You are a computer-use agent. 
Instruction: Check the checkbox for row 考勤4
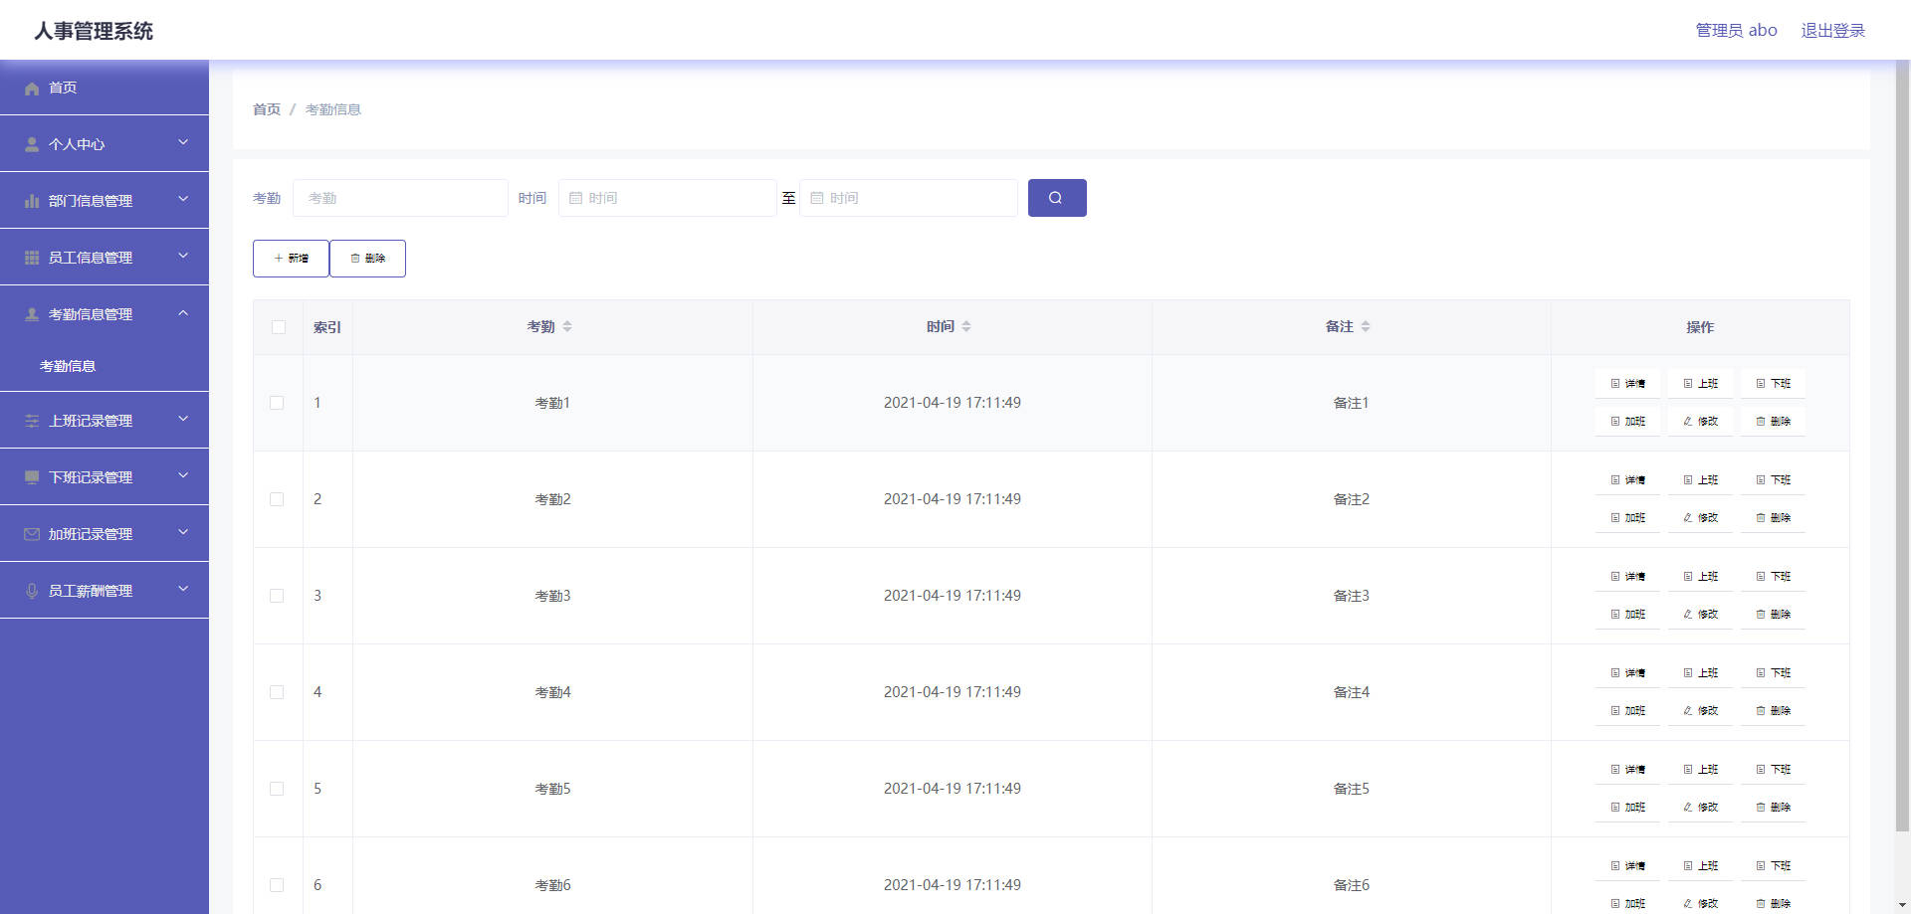click(277, 692)
